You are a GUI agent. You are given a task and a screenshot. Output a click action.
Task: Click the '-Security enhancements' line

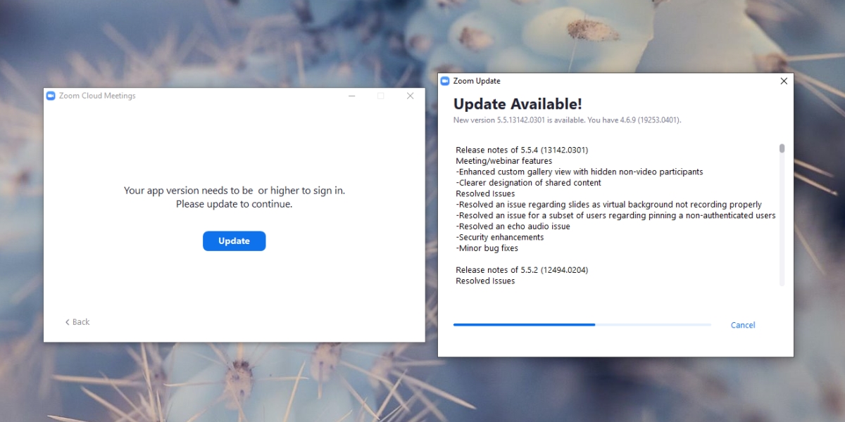(x=499, y=237)
